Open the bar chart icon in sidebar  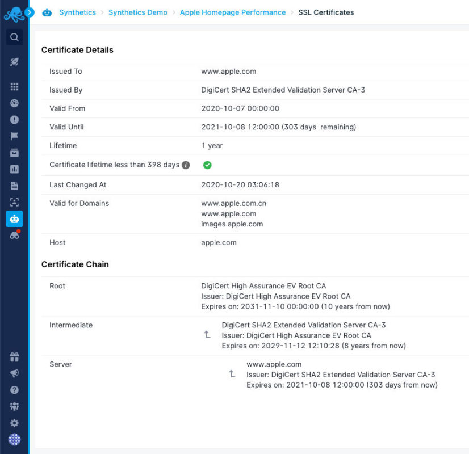(x=14, y=169)
